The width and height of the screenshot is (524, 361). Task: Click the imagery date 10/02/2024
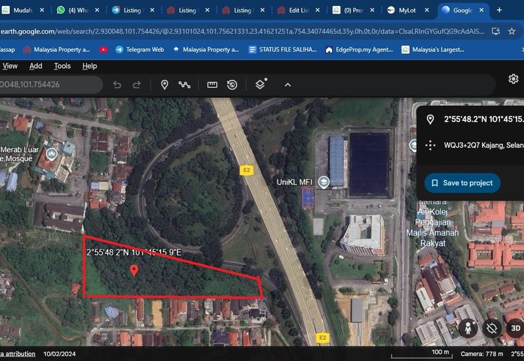click(60, 354)
